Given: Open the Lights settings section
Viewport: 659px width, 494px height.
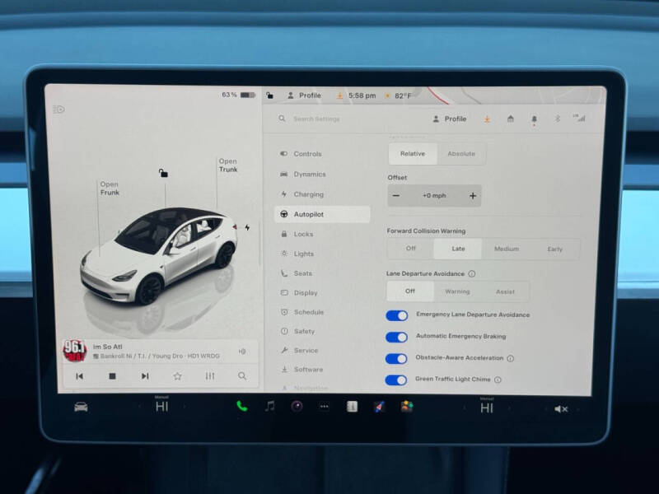Looking at the screenshot, I should coord(308,253).
